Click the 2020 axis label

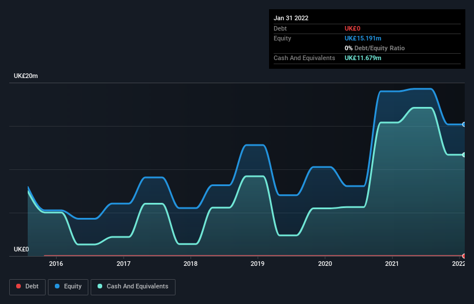[x=325, y=264]
